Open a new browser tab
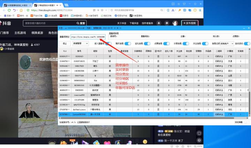Viewport: 251px width, 148px height. pos(66,5)
